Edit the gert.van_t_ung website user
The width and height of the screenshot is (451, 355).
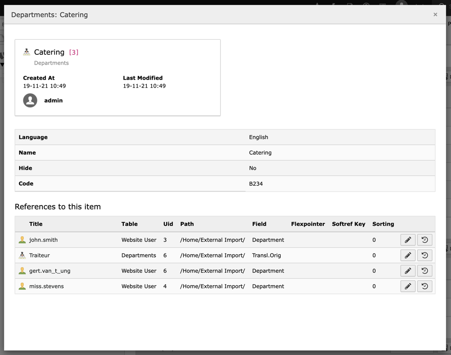tap(408, 271)
